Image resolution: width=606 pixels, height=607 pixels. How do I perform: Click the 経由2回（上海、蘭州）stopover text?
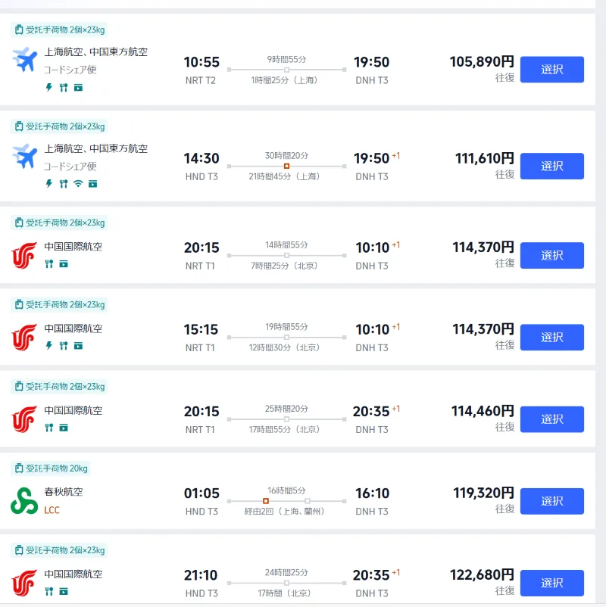coord(287,512)
